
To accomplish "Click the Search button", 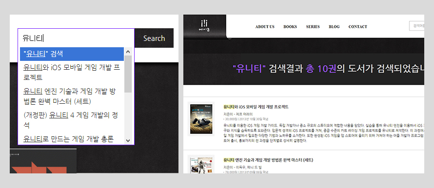I will 154,38.
